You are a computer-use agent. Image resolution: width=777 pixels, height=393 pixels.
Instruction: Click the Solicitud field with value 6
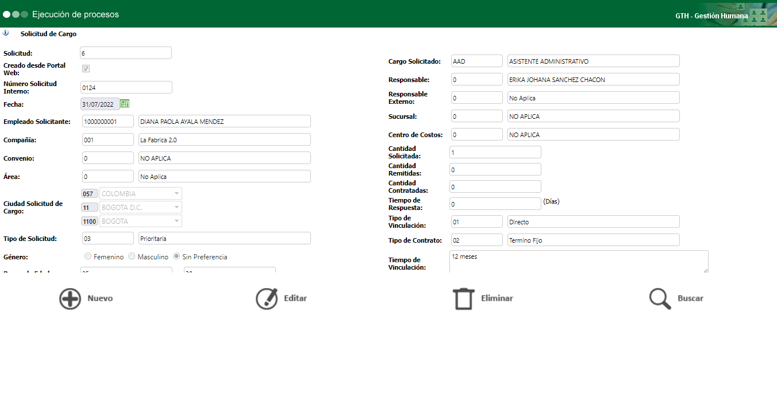126,53
